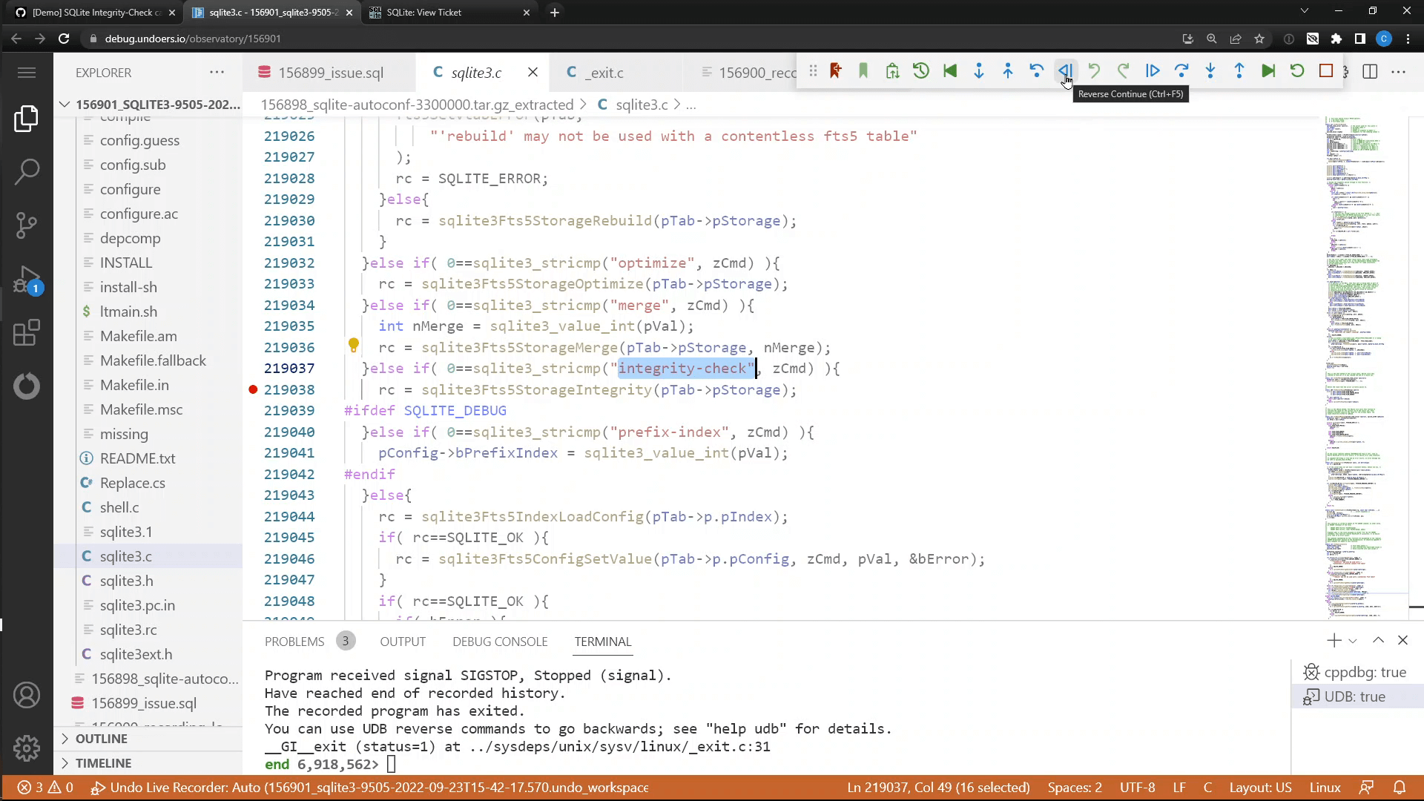The height and width of the screenshot is (801, 1424).
Task: Click the Step Into arrow in the debug toolbar
Action: (1210, 70)
